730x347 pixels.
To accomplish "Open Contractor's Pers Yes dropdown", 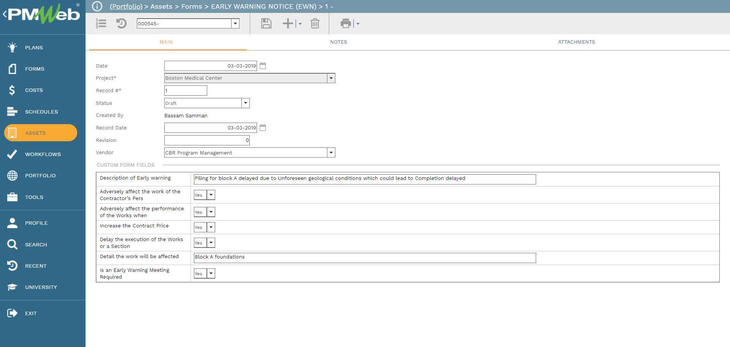I will [211, 195].
